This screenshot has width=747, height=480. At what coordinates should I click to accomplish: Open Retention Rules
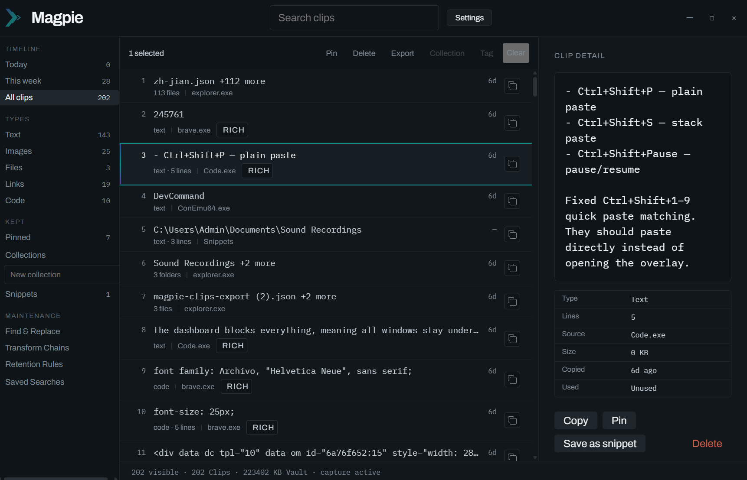tap(34, 364)
